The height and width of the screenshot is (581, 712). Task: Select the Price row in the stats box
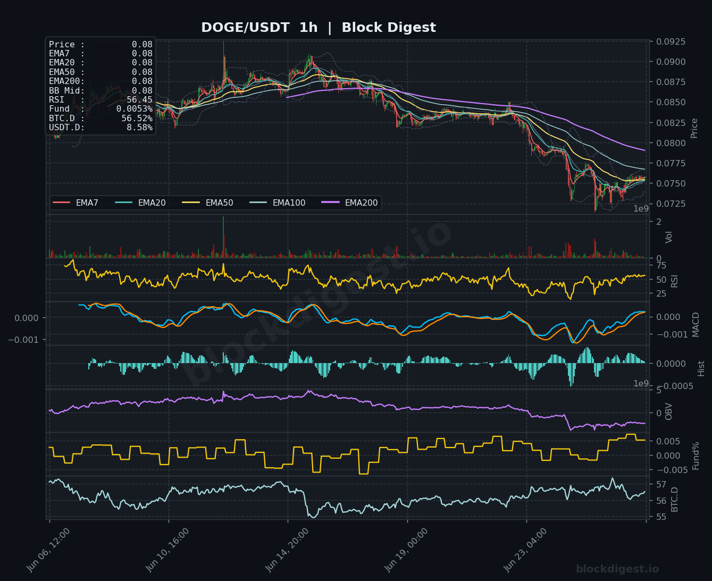pyautogui.click(x=100, y=45)
